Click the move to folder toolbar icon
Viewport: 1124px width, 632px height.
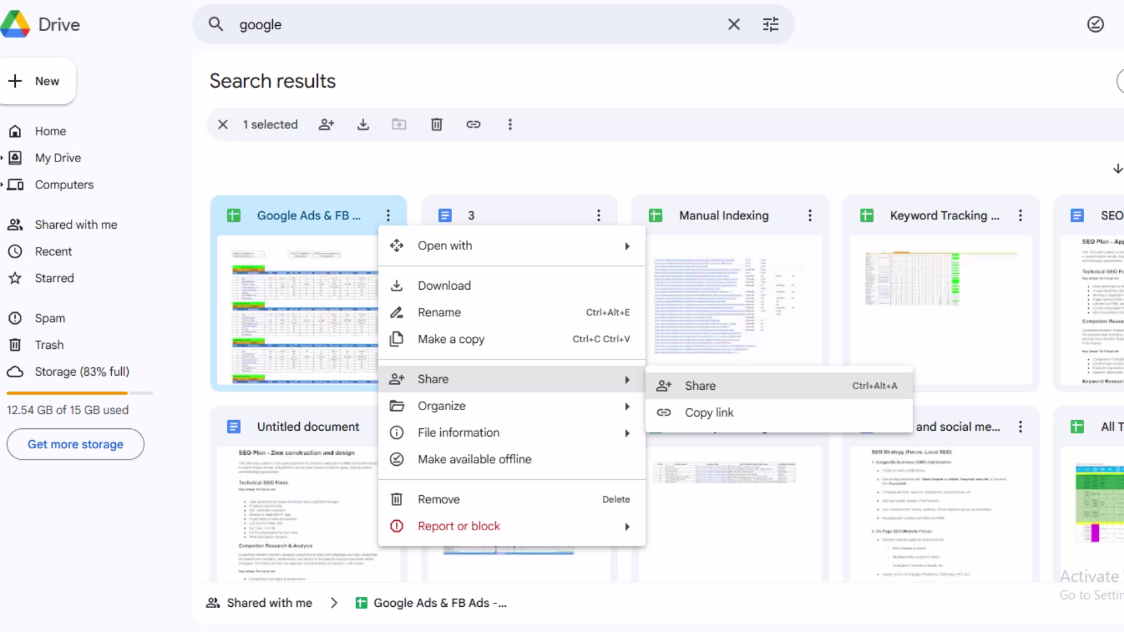(399, 125)
